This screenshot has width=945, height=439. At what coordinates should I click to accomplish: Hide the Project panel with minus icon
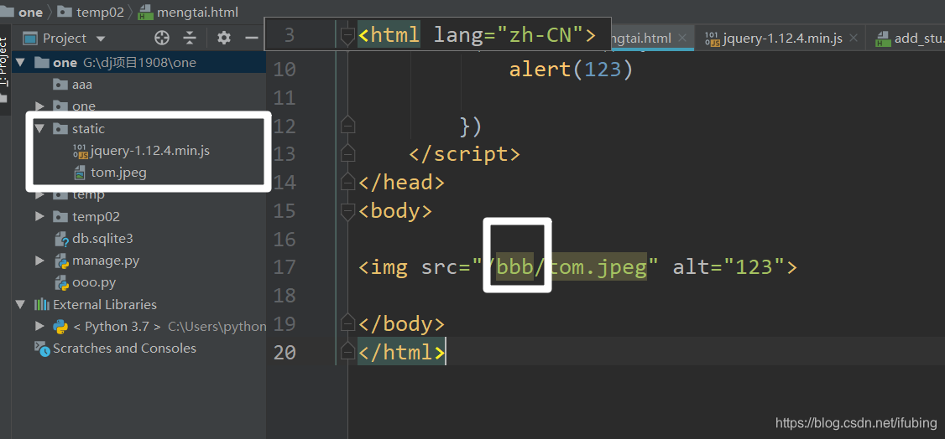tap(252, 39)
